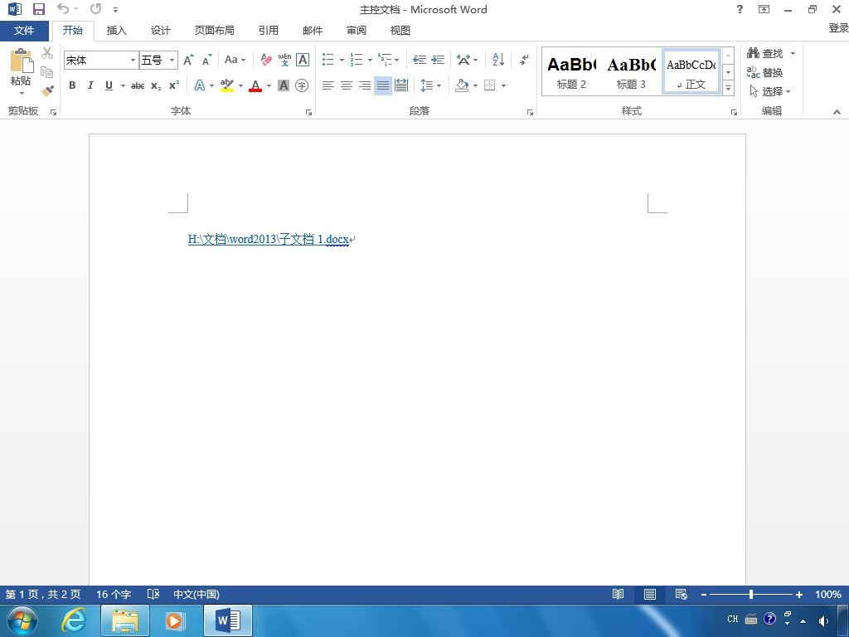Align text to the right

pos(365,85)
